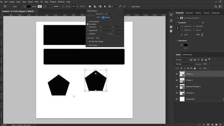
Task: Filter layers by pixel layers icon
Action: click(191, 60)
